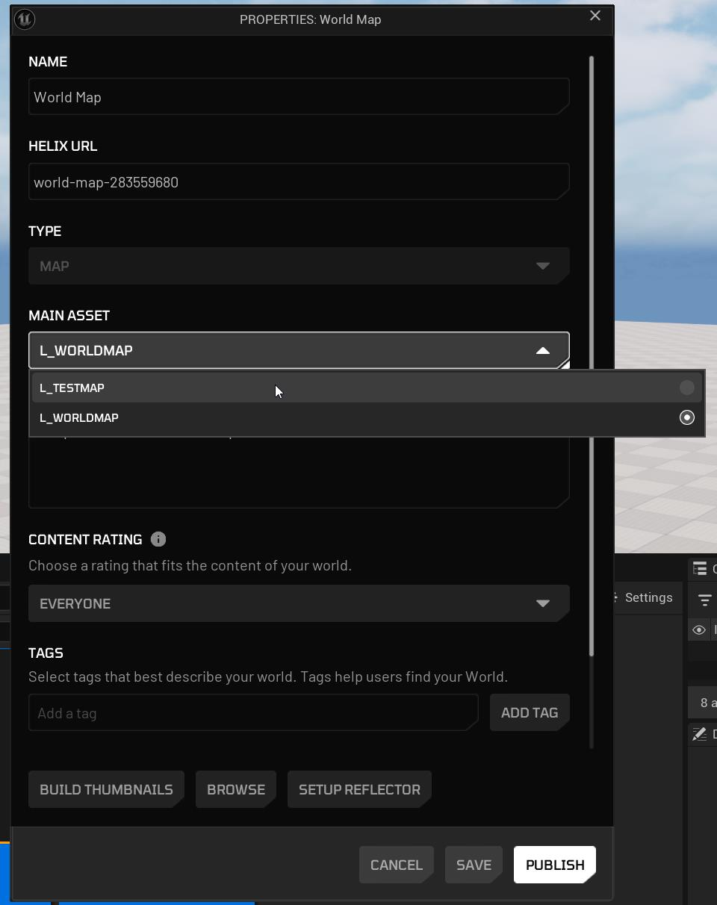Screen dimensions: 717x905
Task: Click the properties dialog vertical scrollbar
Action: [592, 224]
